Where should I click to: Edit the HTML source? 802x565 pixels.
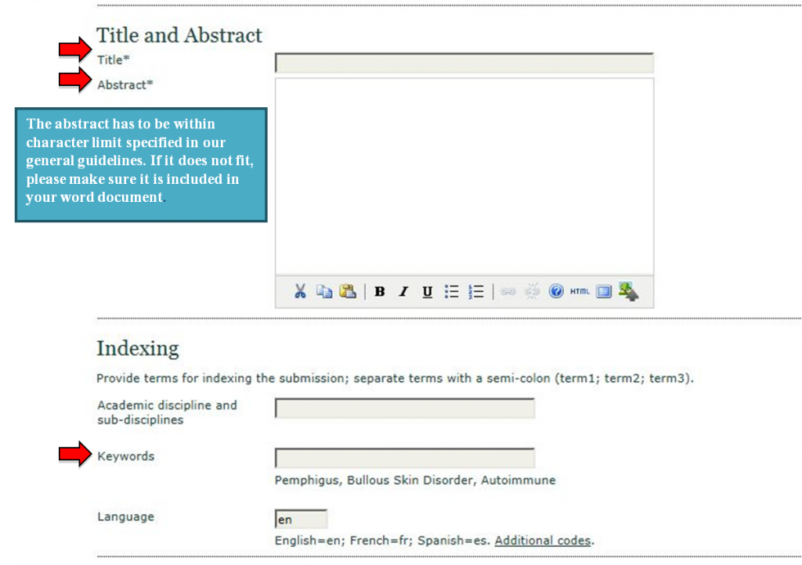pos(580,291)
